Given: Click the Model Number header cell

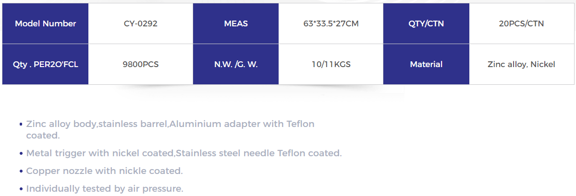Looking at the screenshot, I should pos(45,23).
